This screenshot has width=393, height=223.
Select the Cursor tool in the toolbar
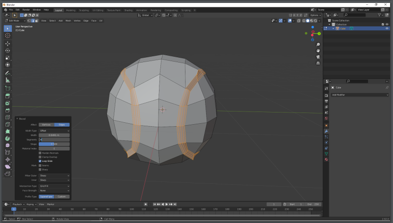point(7,36)
